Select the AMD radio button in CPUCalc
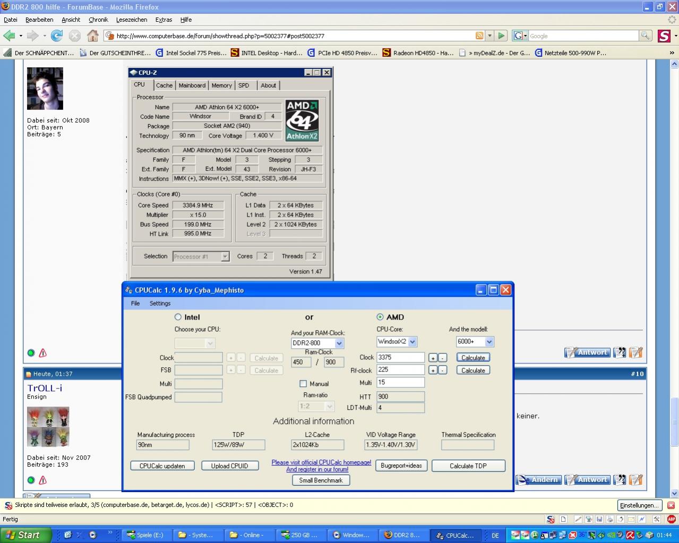 pyautogui.click(x=380, y=317)
